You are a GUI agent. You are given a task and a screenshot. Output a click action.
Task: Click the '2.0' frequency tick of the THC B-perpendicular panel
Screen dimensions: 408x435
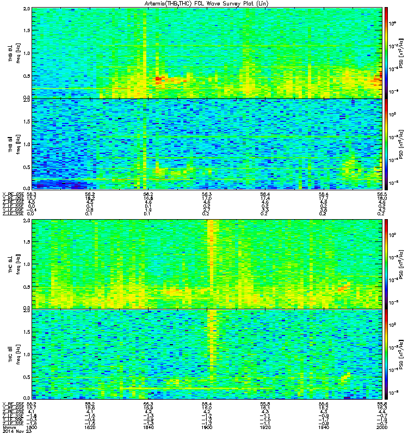pyautogui.click(x=27, y=221)
